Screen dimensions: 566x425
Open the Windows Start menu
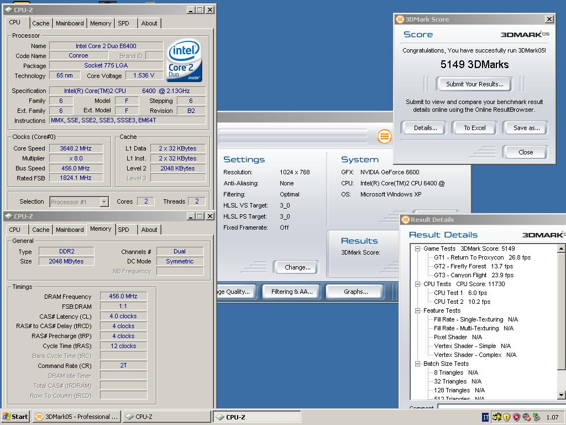point(15,417)
